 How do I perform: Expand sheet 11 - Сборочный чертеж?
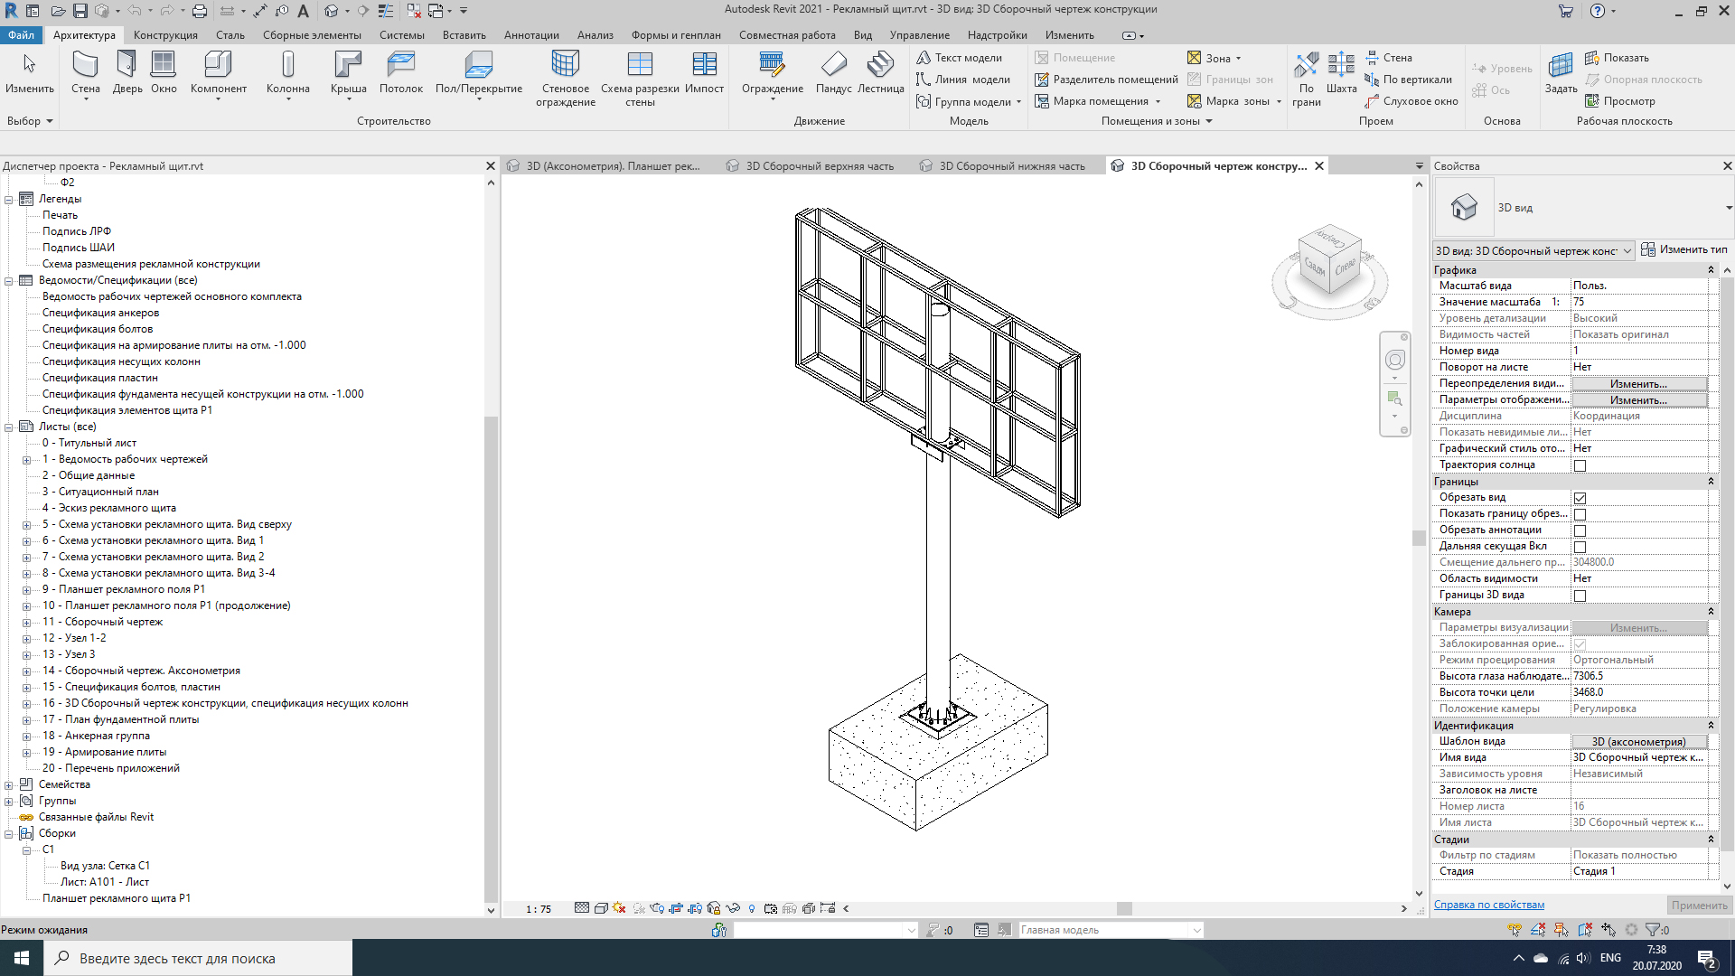tap(27, 622)
